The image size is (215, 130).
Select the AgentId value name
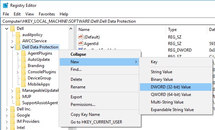91,44
